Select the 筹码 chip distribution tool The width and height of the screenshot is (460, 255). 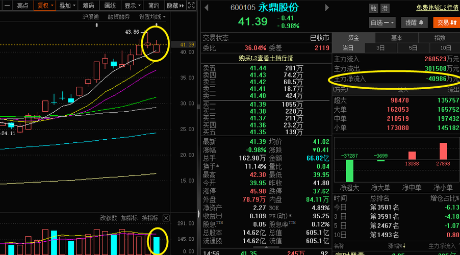88,5
